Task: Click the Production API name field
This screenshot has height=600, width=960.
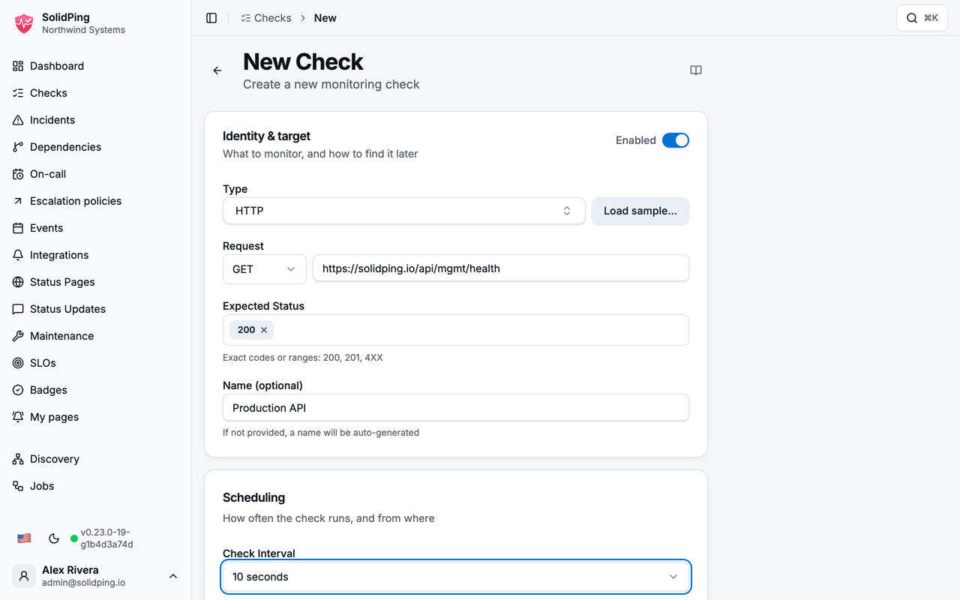Action: (456, 408)
